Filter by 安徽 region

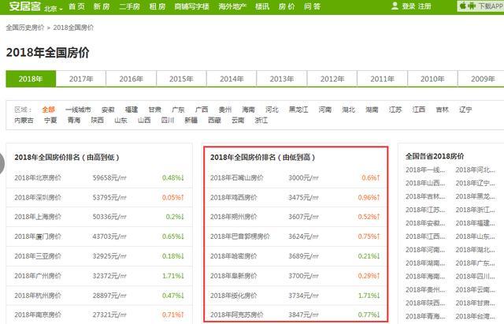pyautogui.click(x=108, y=110)
